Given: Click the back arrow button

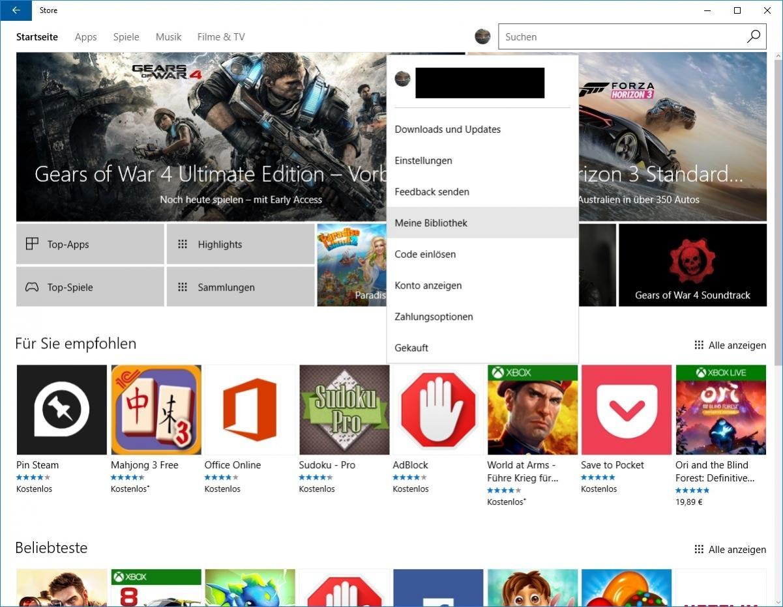Looking at the screenshot, I should [16, 10].
